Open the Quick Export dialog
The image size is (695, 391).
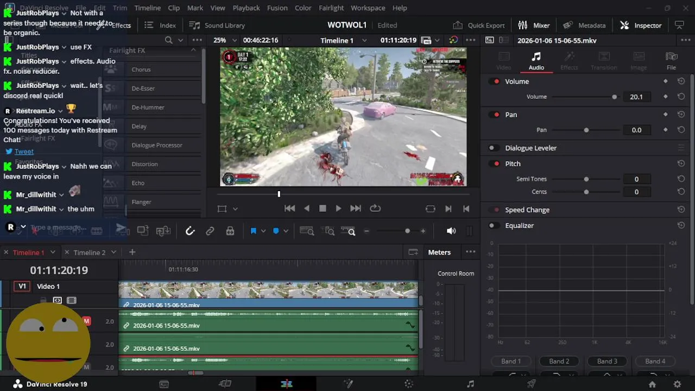478,25
